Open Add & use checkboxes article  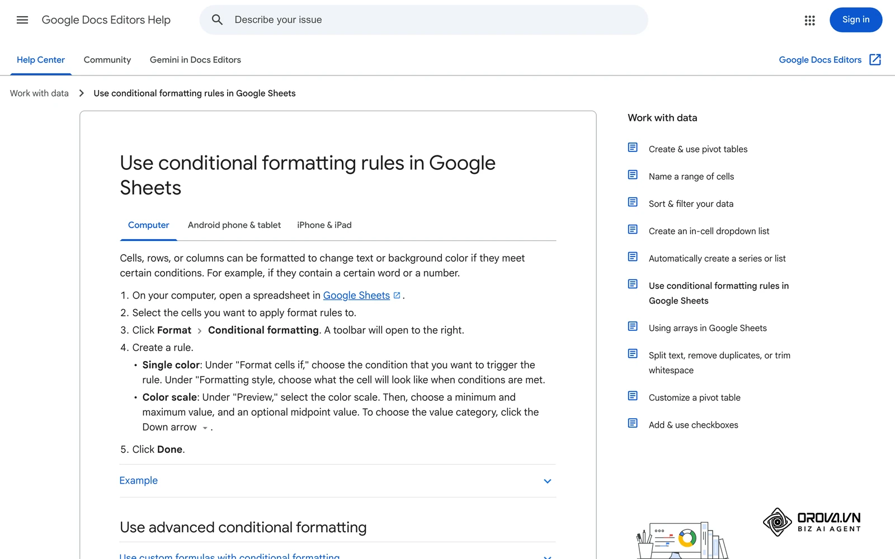pyautogui.click(x=694, y=425)
